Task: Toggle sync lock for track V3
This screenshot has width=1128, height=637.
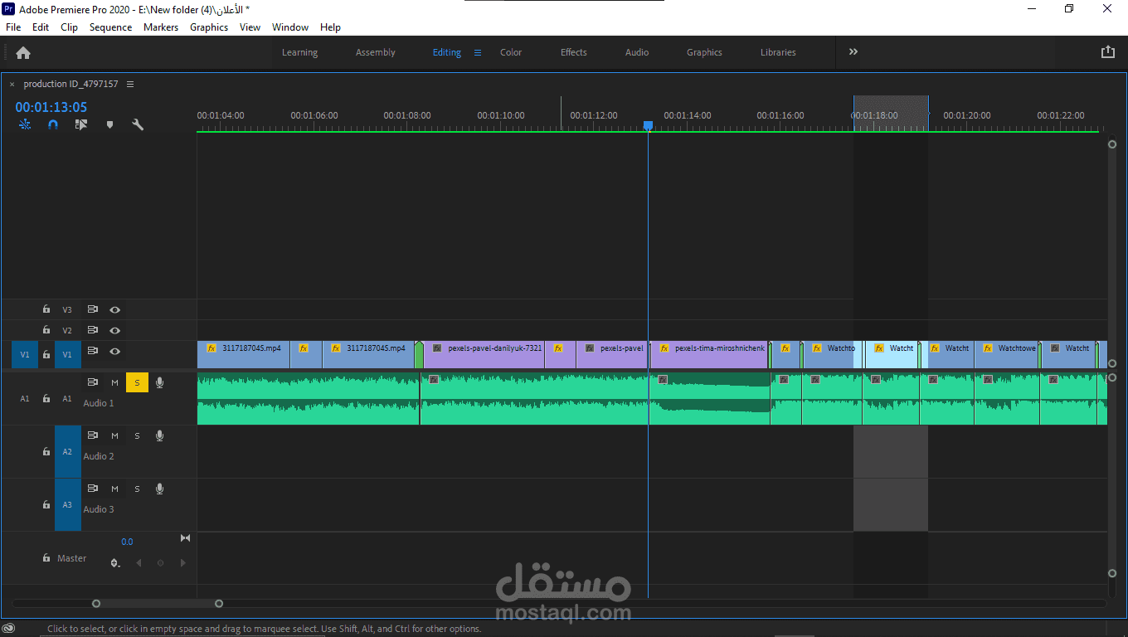Action: (x=93, y=309)
